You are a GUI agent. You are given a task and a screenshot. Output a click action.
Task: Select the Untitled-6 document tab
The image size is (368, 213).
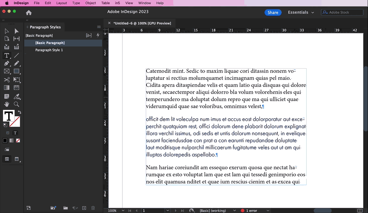coord(142,23)
